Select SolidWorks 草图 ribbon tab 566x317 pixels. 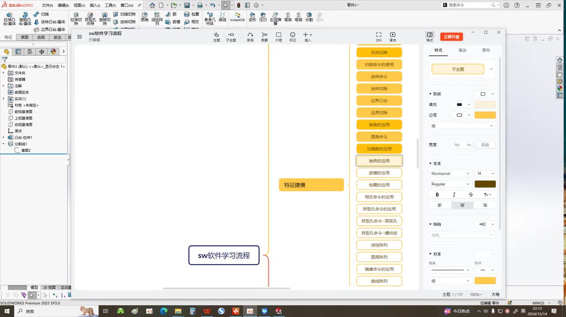25,37
